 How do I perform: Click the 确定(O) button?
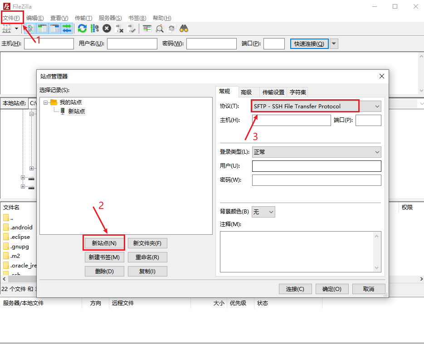point(332,289)
